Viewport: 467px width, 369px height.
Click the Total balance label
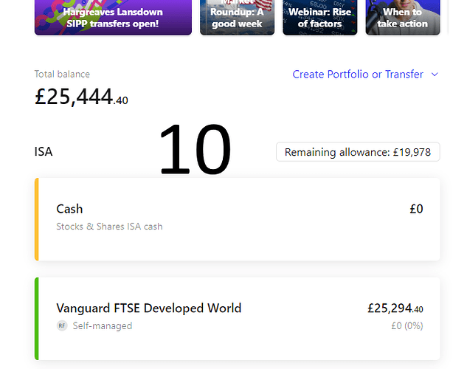(62, 74)
